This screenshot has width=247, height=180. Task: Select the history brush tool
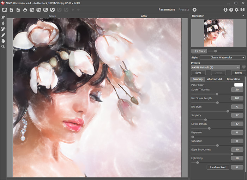pyautogui.click(x=3, y=29)
